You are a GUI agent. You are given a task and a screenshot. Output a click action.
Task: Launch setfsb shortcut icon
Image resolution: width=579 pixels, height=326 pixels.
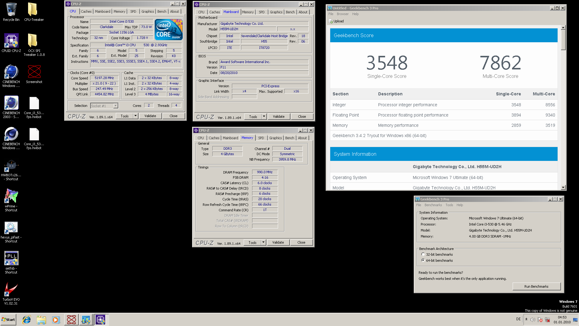[x=11, y=263]
